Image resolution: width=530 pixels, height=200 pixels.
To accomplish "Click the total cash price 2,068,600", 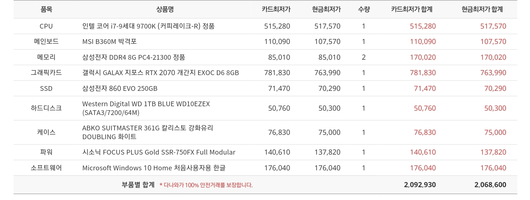I will pos(490,185).
